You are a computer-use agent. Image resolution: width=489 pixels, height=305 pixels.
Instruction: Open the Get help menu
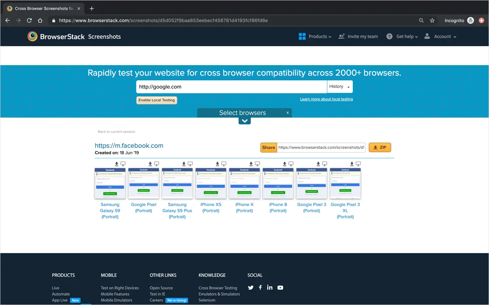[402, 37]
